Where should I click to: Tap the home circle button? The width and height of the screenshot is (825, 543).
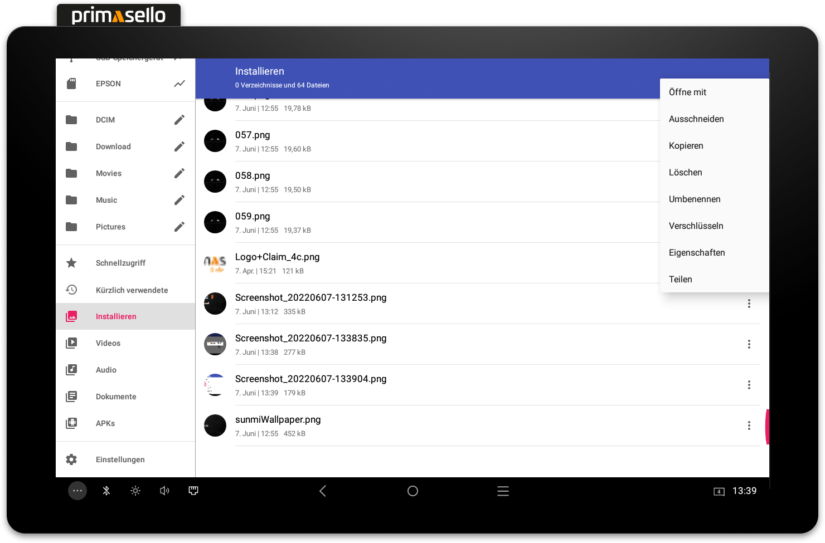(412, 491)
